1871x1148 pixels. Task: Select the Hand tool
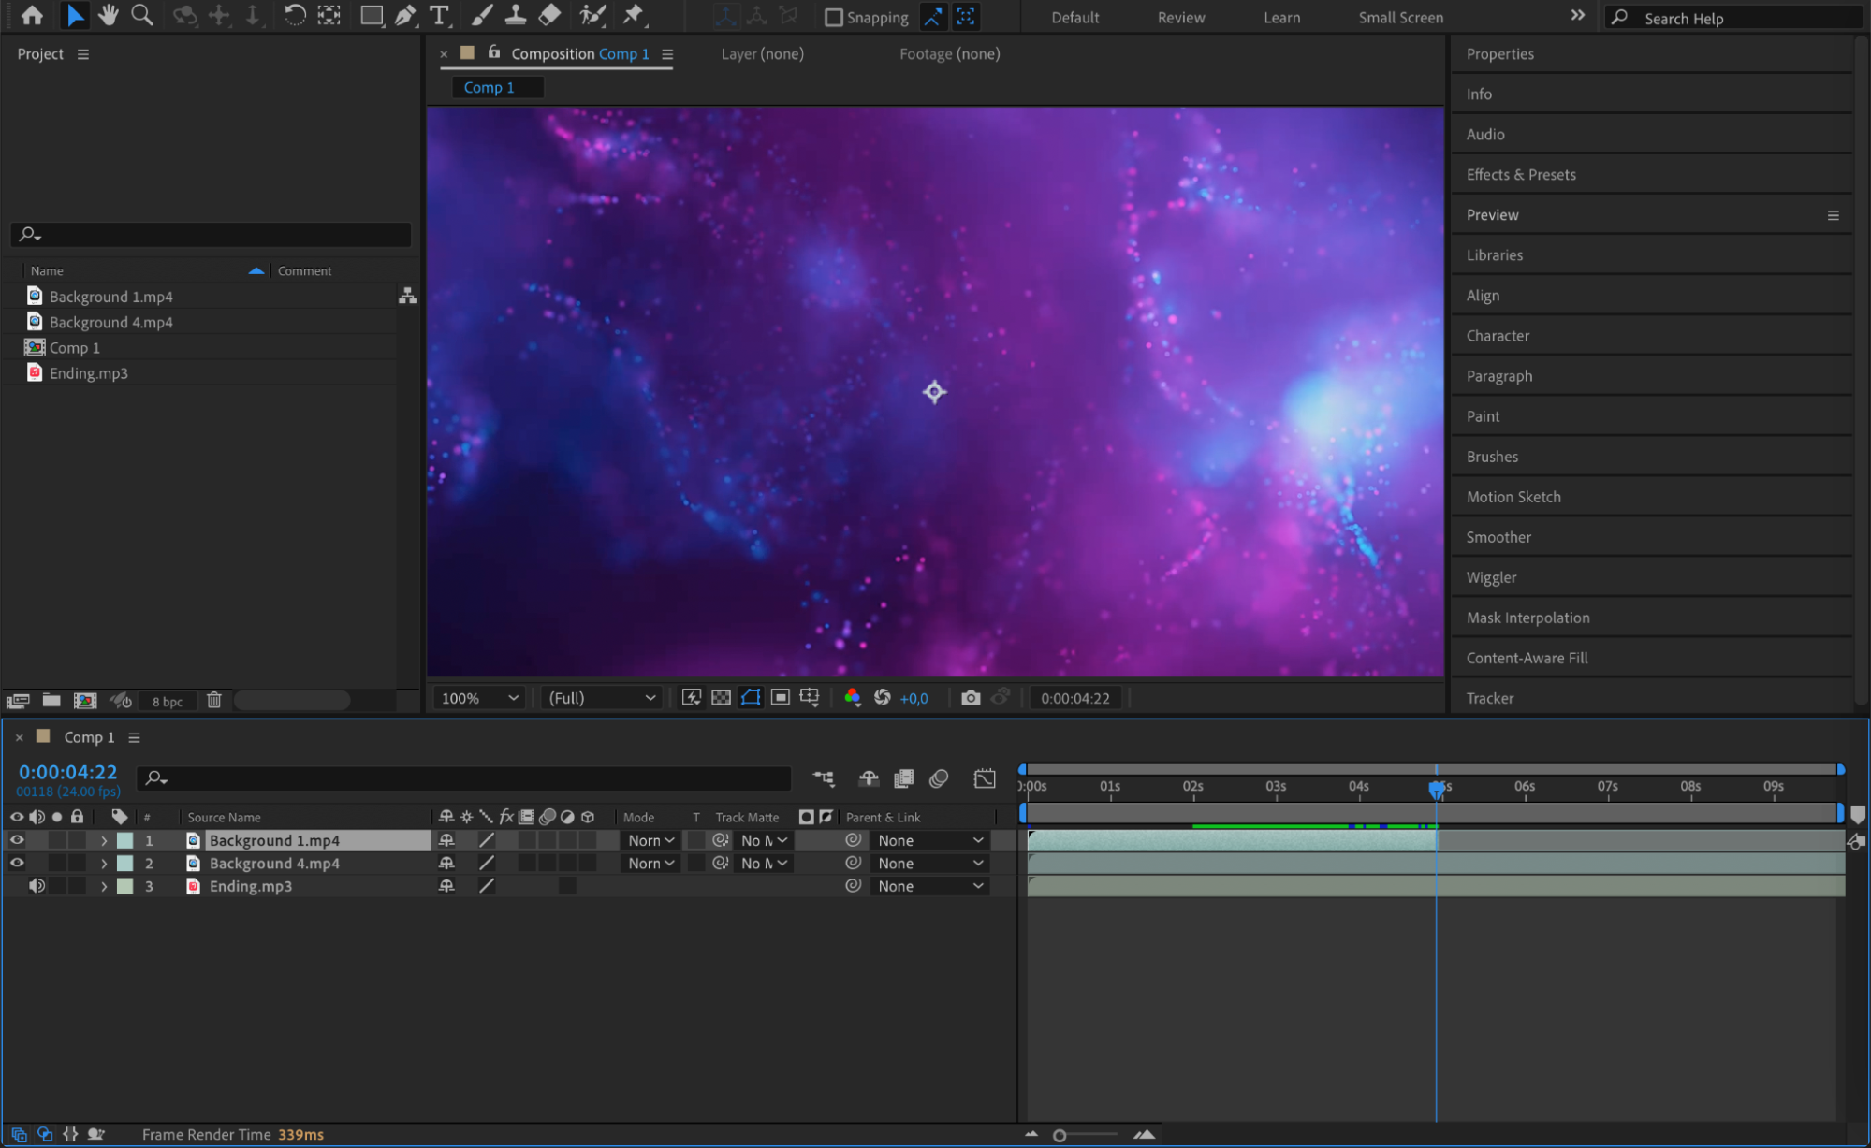[108, 15]
